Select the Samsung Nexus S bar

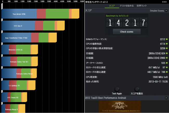click(13, 109)
